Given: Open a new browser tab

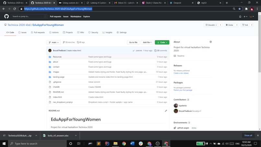Looking at the screenshot, I should coord(227,3).
